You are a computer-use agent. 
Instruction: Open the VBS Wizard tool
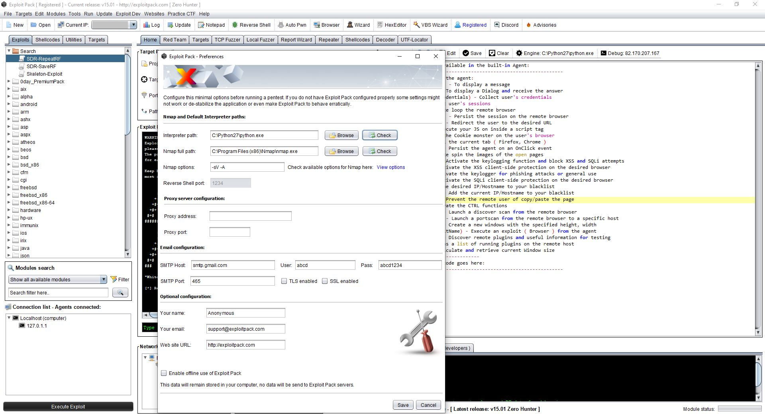pyautogui.click(x=430, y=25)
